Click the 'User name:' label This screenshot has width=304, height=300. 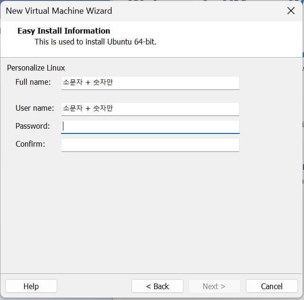(35, 108)
